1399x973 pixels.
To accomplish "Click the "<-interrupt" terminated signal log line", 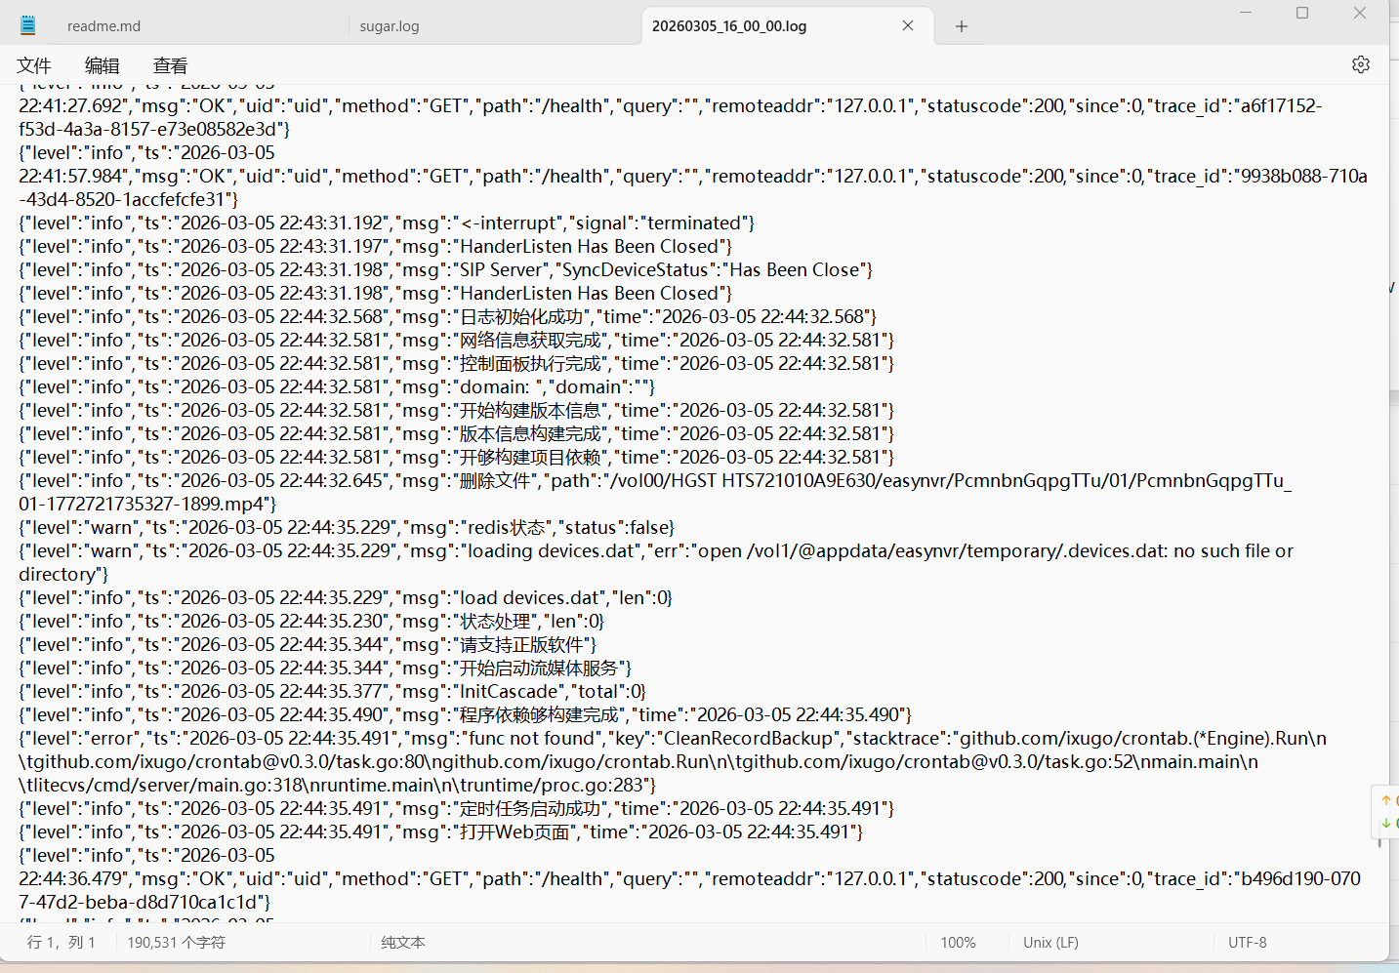I will pyautogui.click(x=387, y=223).
